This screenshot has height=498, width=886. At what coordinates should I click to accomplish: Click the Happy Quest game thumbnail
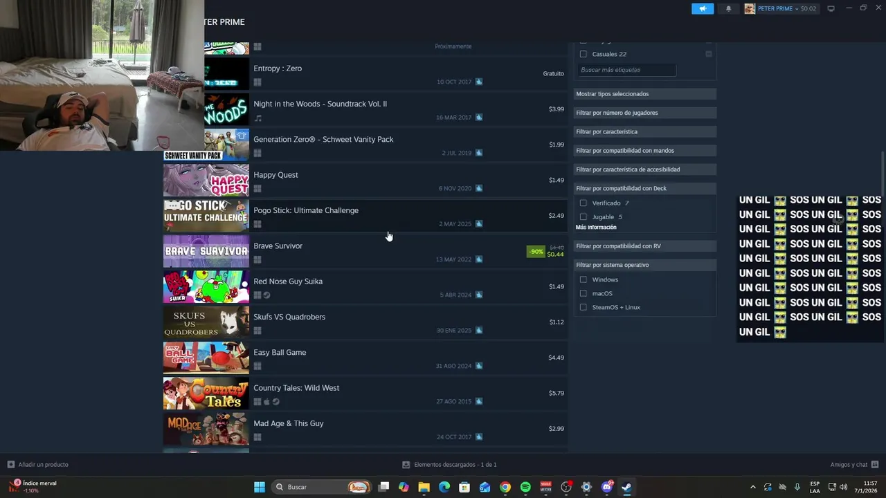(206, 180)
